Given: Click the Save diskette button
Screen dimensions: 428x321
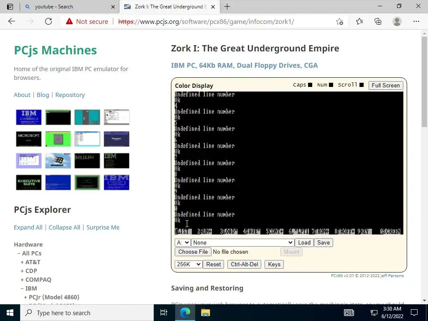Looking at the screenshot, I should tap(324, 243).
